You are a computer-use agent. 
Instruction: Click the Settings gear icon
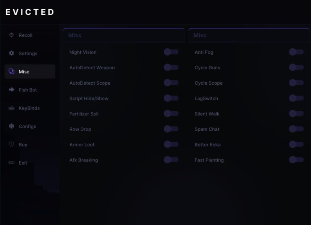[12, 53]
